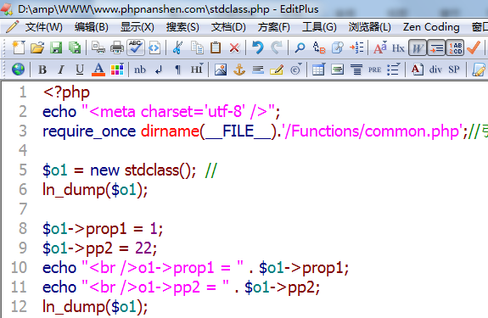Open the 浏览器(L) menu
This screenshot has width=488, height=318.
pyautogui.click(x=370, y=27)
